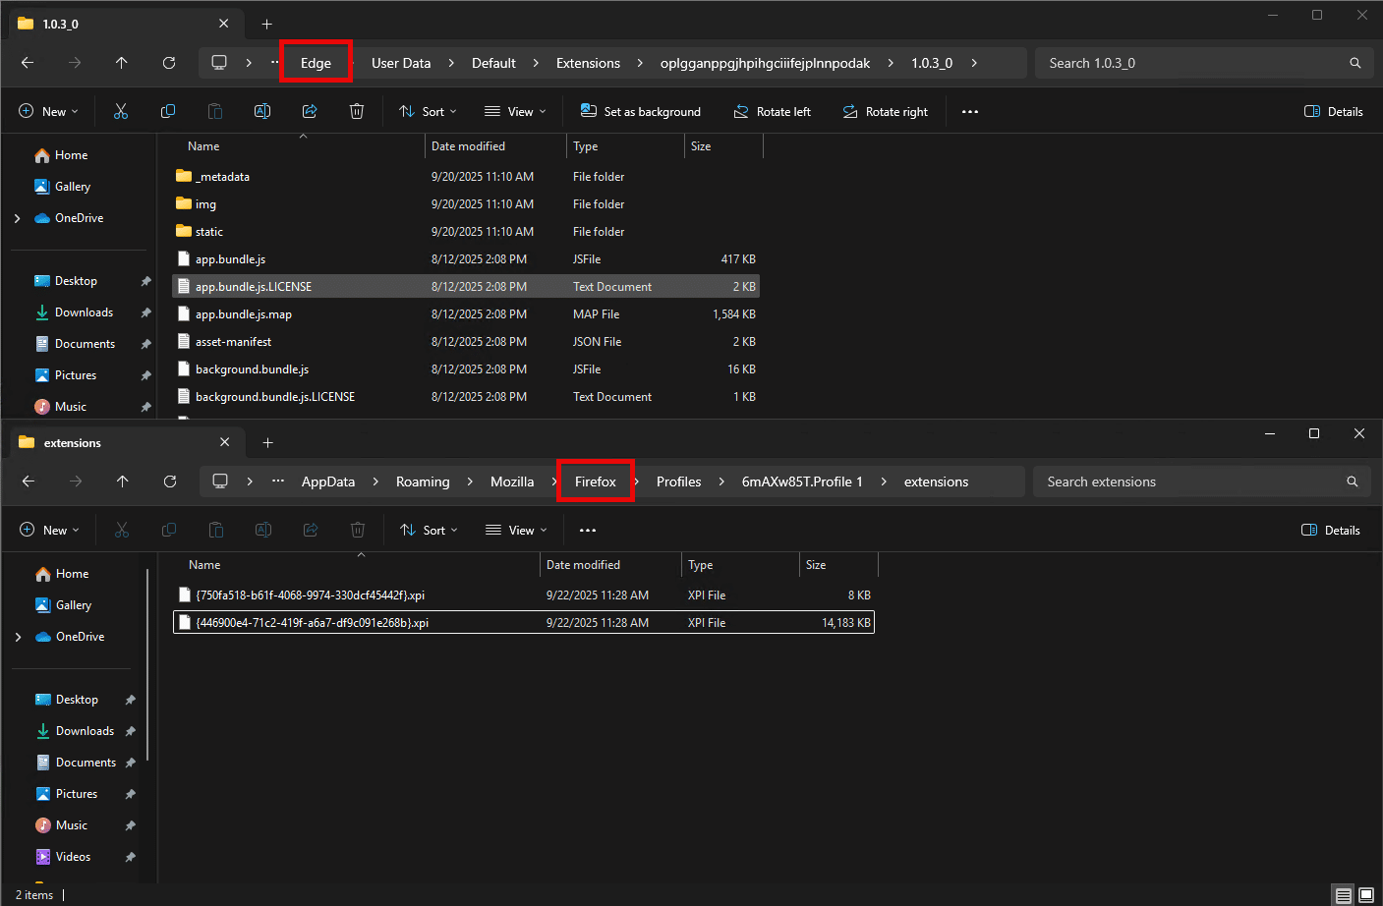The width and height of the screenshot is (1383, 906).
Task: Click Rotate right button
Action: [x=885, y=112]
